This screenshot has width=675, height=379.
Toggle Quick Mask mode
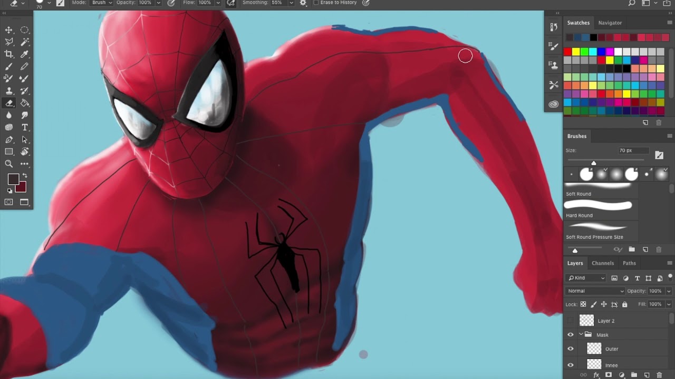click(x=9, y=202)
